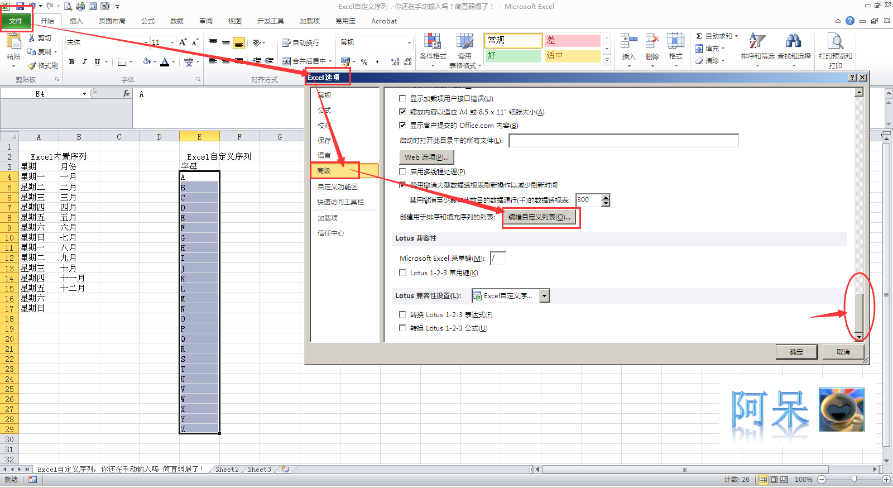Toggle bold formatting
Image resolution: width=893 pixels, height=488 pixels.
pyautogui.click(x=71, y=62)
